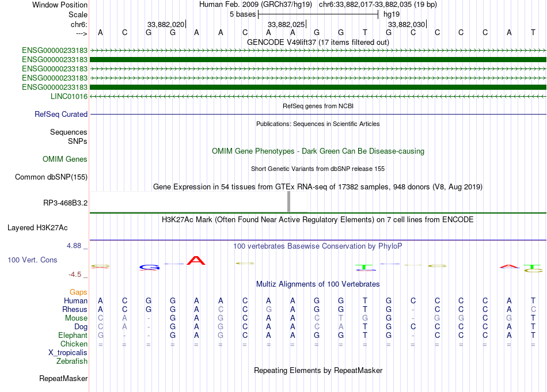This screenshot has width=547, height=392.
Task: Click the LINC01016 intron arrow line
Action: click(318, 96)
